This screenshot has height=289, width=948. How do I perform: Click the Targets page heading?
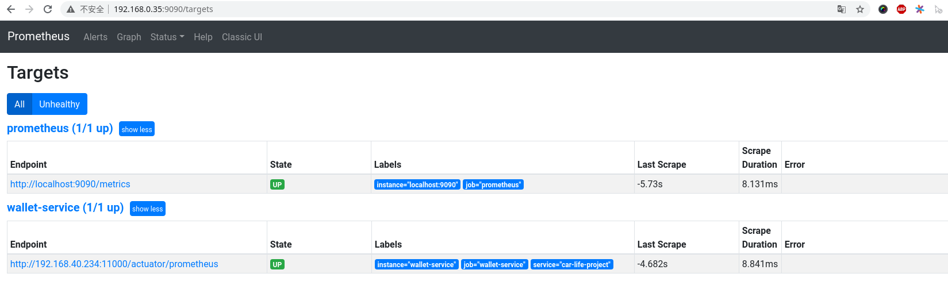click(38, 73)
